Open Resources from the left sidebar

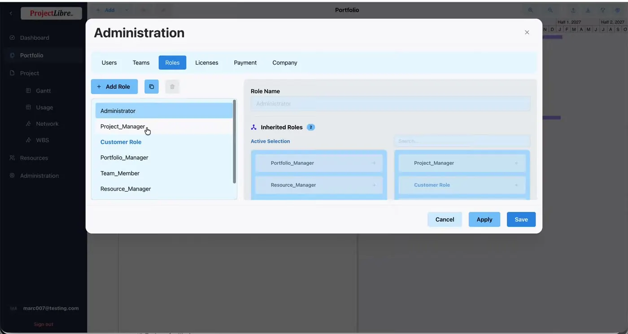click(x=34, y=158)
